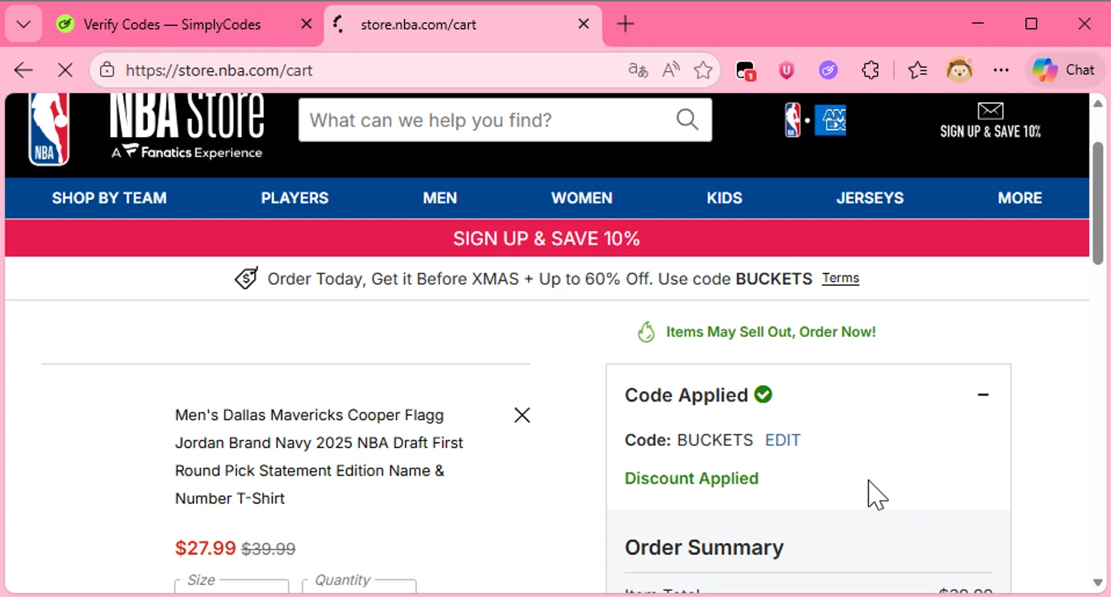Click the Discount Applied text
The width and height of the screenshot is (1111, 597).
coord(692,478)
